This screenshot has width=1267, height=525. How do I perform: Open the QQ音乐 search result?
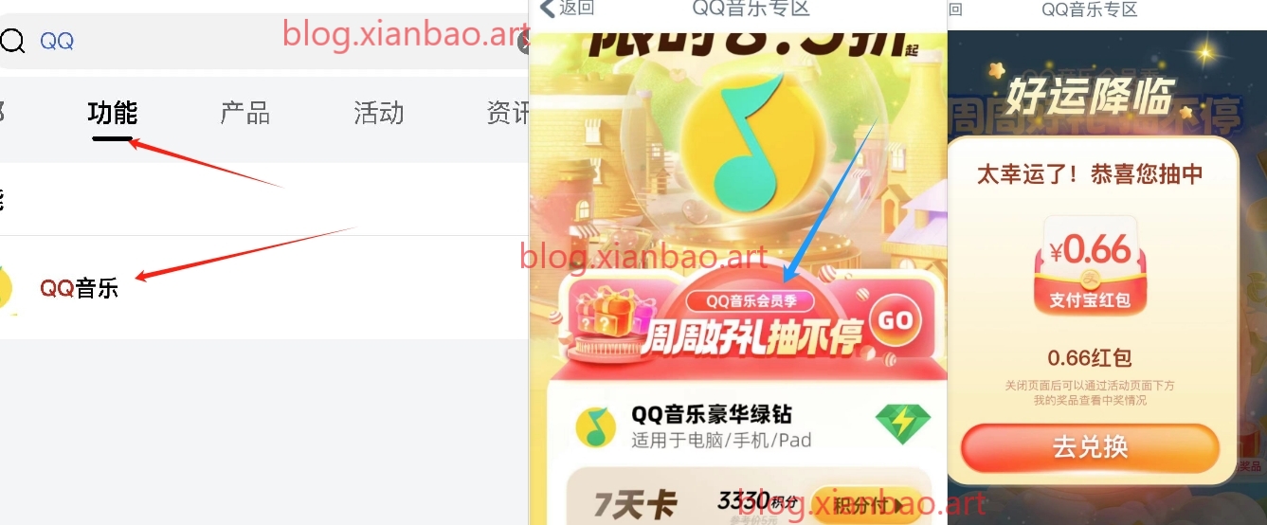tap(263, 287)
